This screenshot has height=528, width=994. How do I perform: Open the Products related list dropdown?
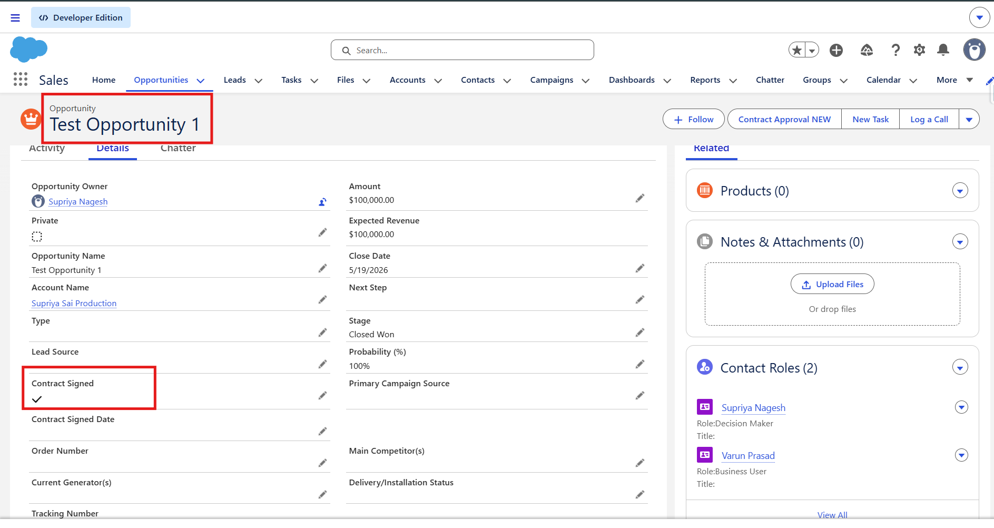point(960,191)
